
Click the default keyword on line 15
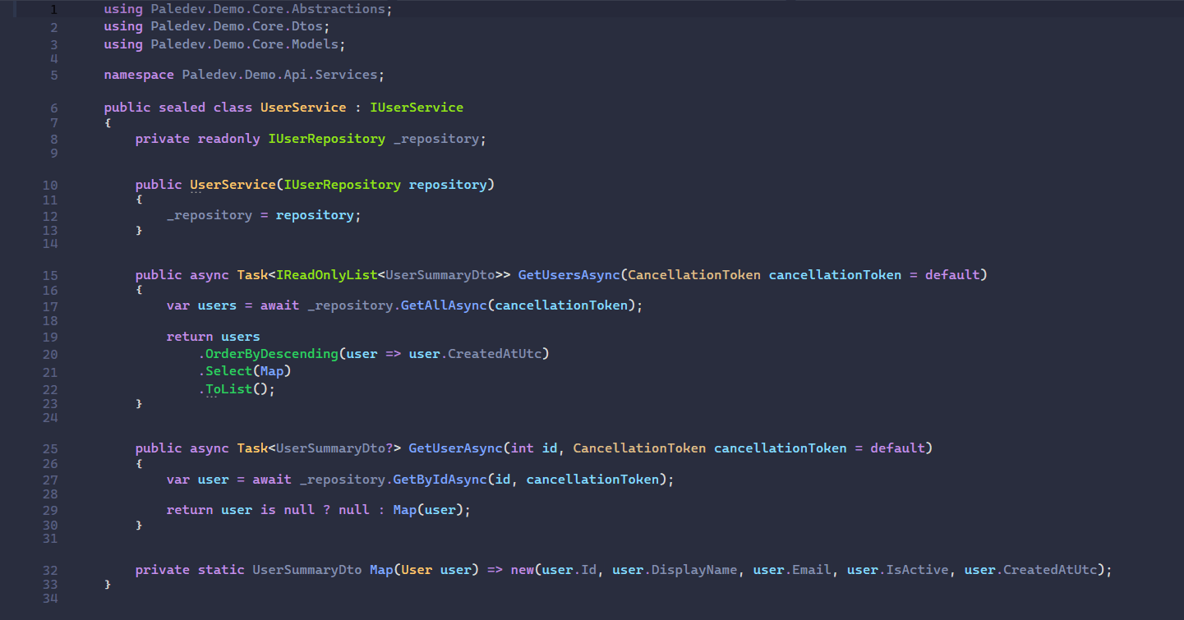[953, 274]
